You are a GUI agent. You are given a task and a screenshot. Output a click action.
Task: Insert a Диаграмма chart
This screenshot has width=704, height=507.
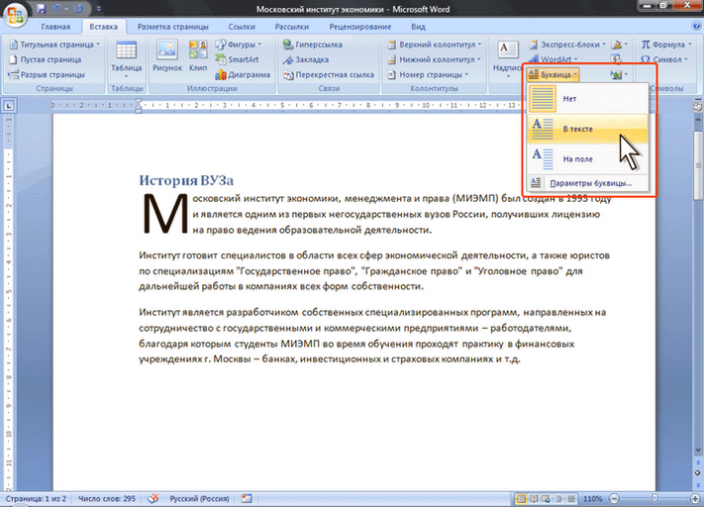coord(243,74)
